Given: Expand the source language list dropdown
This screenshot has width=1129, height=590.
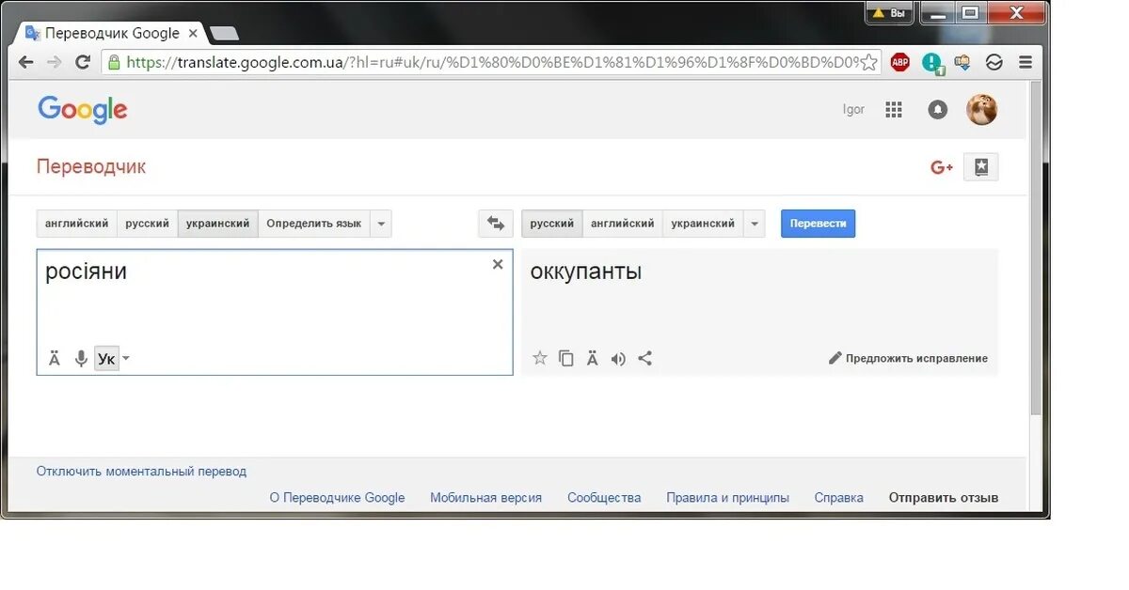Looking at the screenshot, I should [381, 224].
